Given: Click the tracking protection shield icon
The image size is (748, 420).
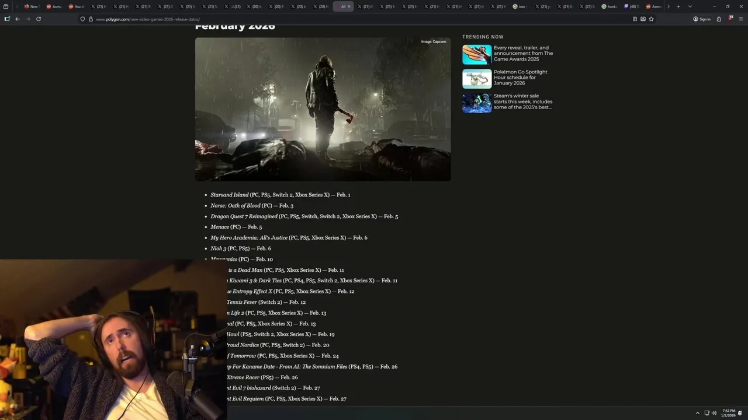Looking at the screenshot, I should pos(82,19).
